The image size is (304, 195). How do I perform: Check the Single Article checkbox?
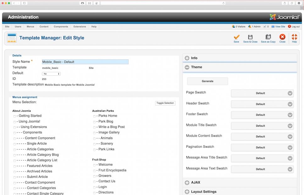click(14, 144)
